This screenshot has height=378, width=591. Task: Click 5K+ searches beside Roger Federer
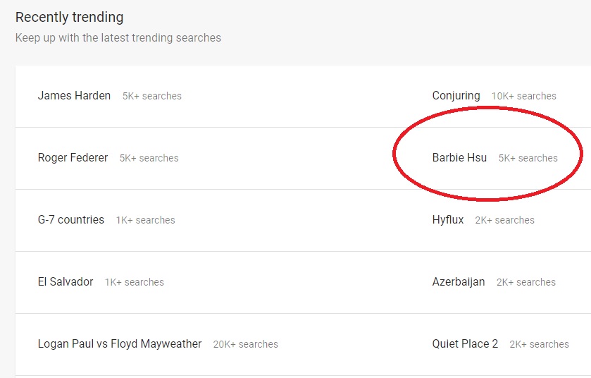pos(149,158)
